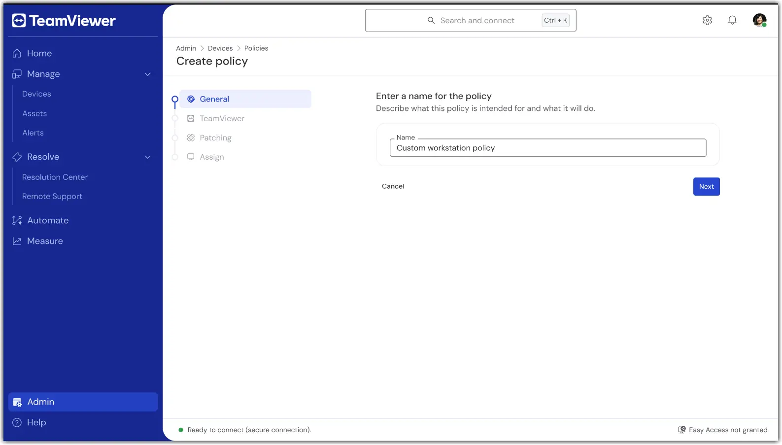Click the Manage devices icon
The height and width of the screenshot is (445, 782).
(x=17, y=74)
